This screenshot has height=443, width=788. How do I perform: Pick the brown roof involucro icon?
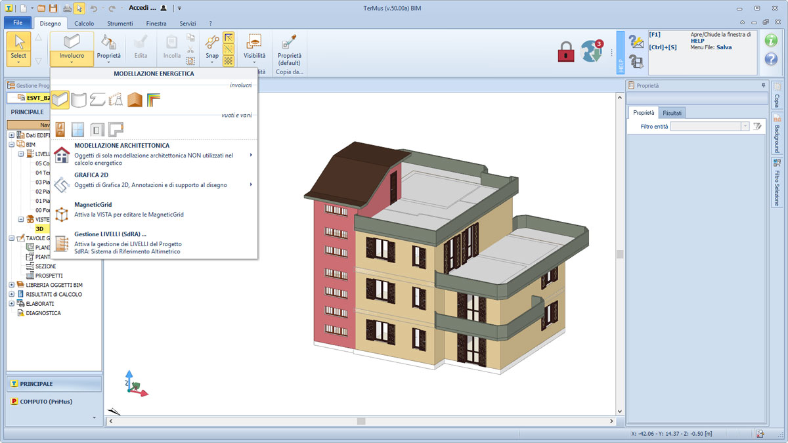click(135, 100)
